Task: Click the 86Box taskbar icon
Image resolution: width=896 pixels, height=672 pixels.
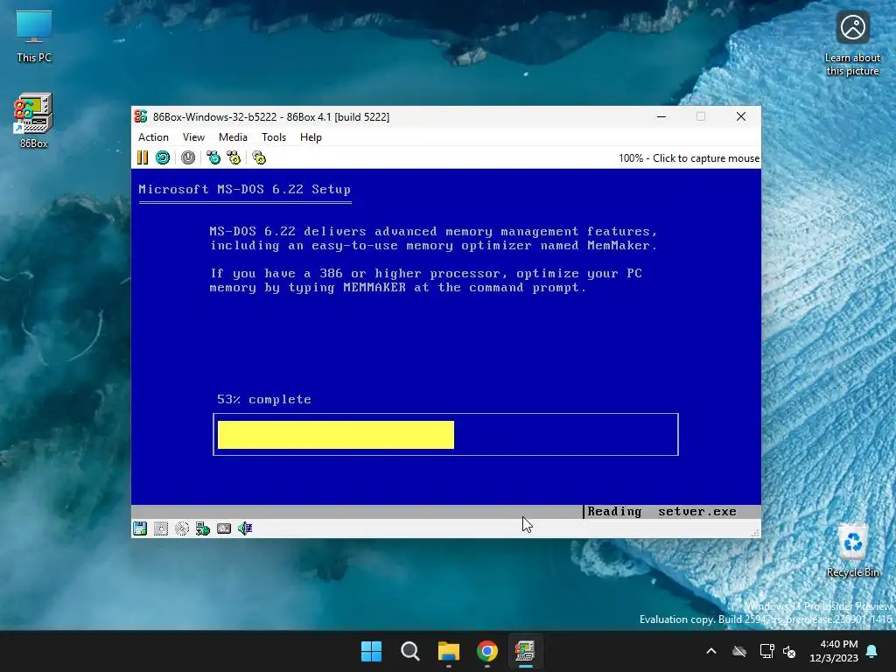Action: tap(525, 651)
